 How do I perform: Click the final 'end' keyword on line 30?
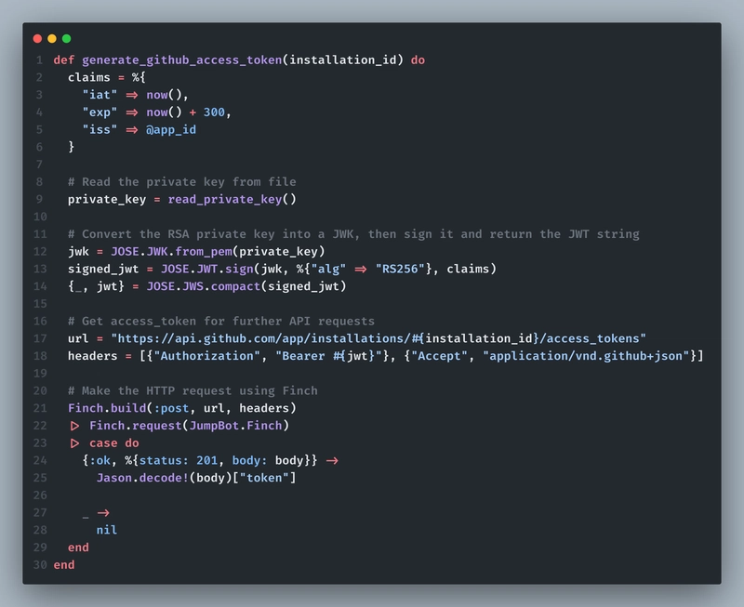tap(64, 565)
